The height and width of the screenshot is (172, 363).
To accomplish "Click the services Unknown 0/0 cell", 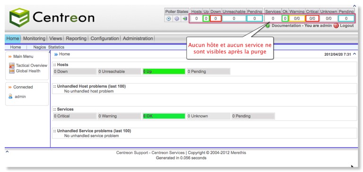I will tap(329, 18).
